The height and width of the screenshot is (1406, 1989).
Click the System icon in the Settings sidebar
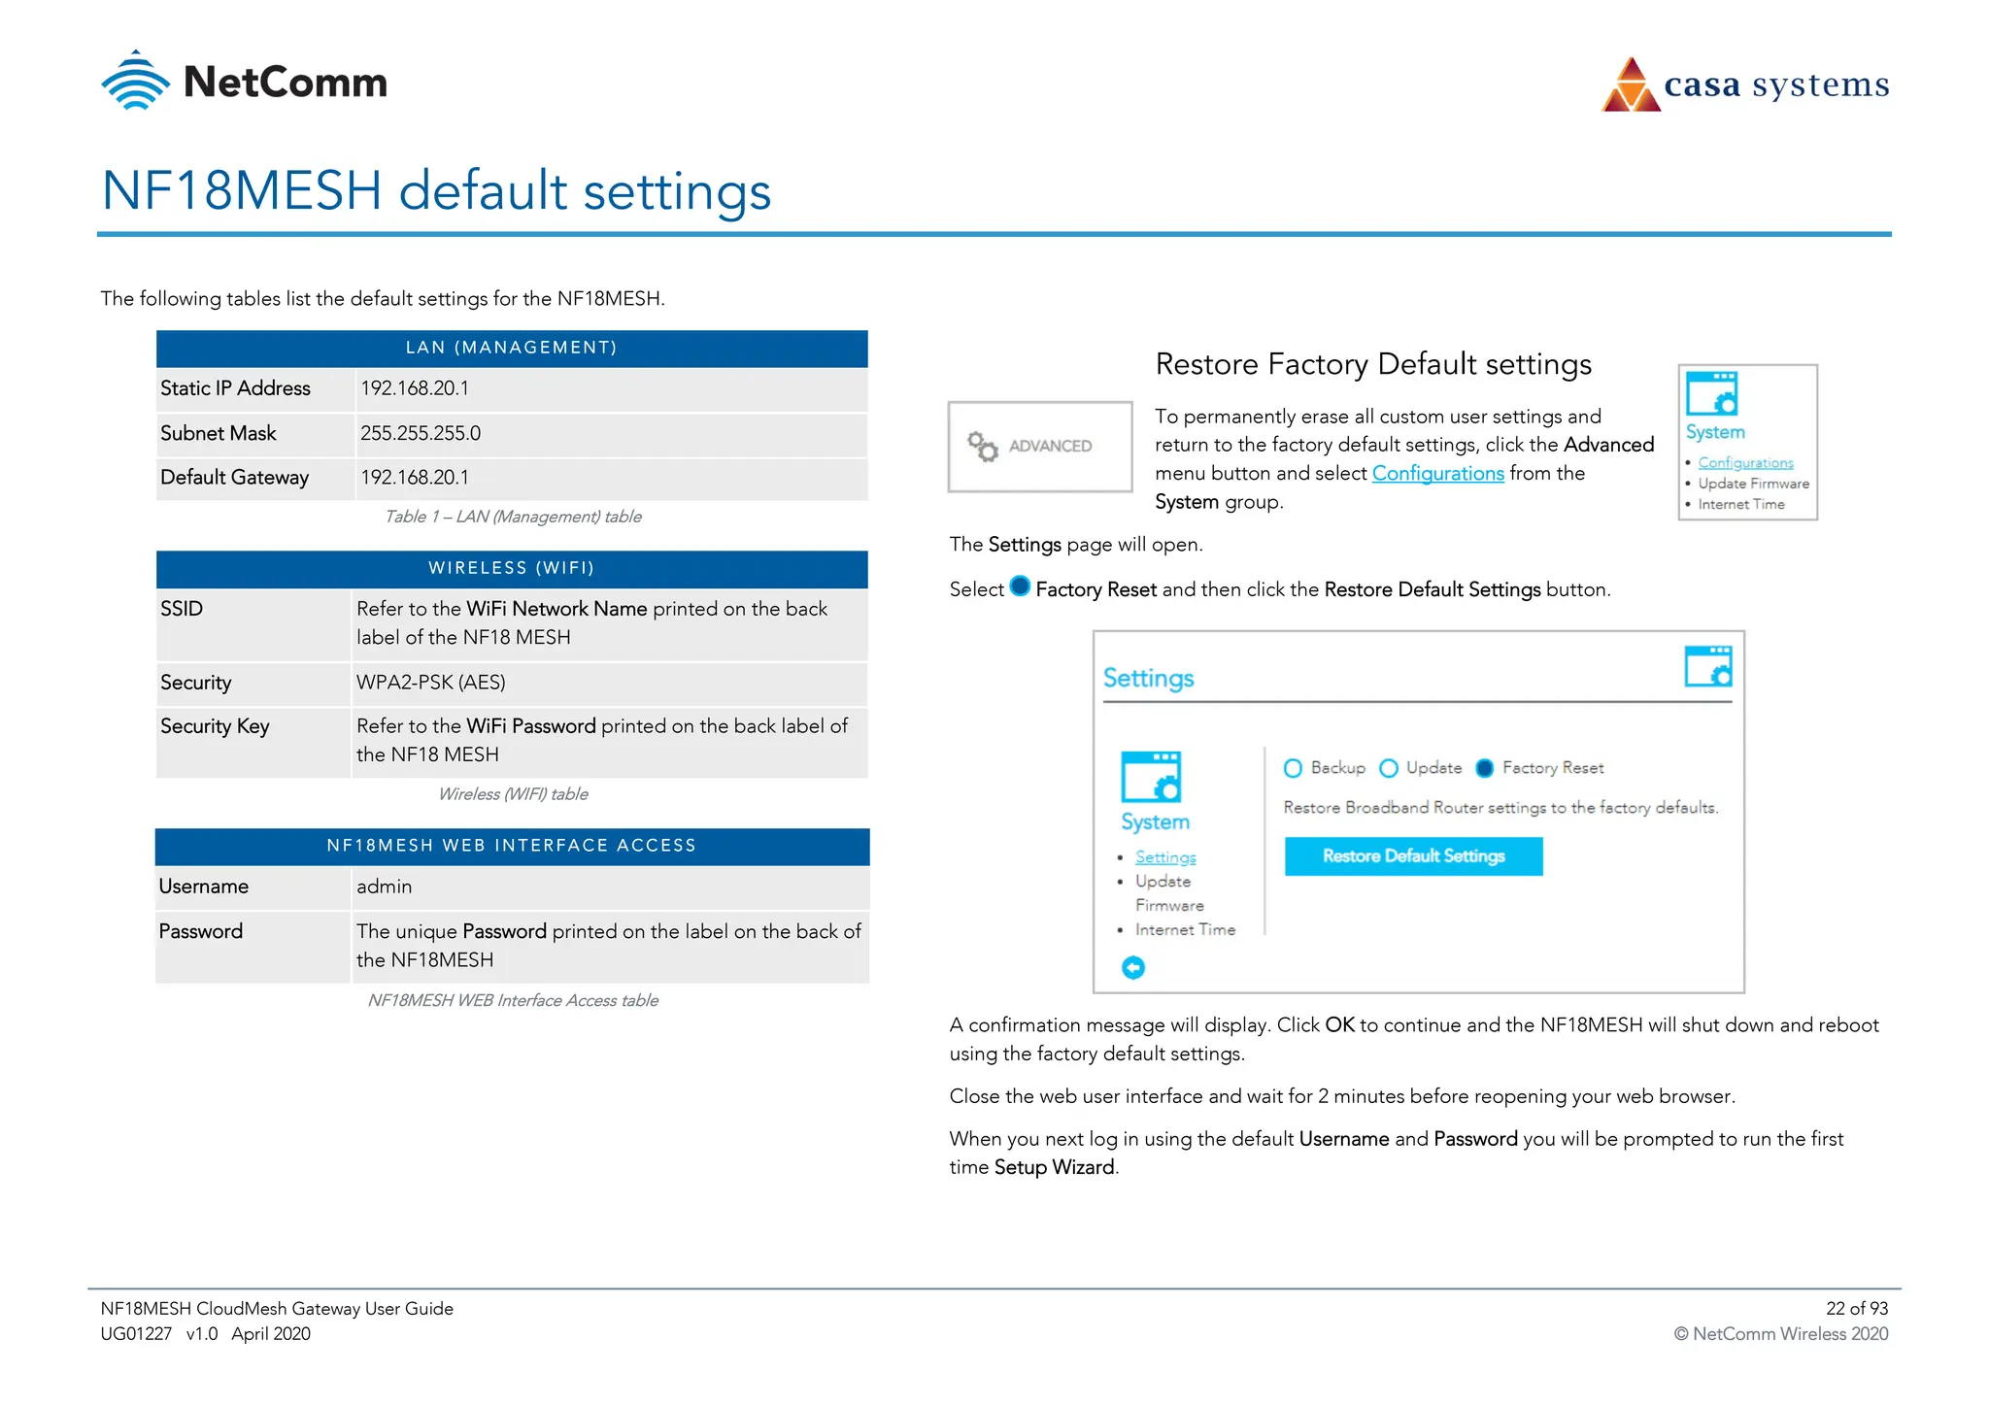tap(1151, 776)
